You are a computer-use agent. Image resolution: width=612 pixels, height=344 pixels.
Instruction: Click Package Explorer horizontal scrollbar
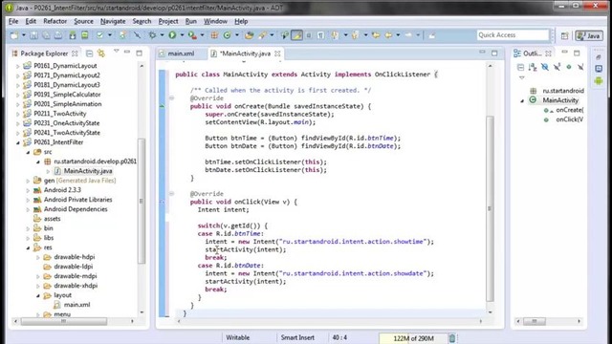point(64,321)
